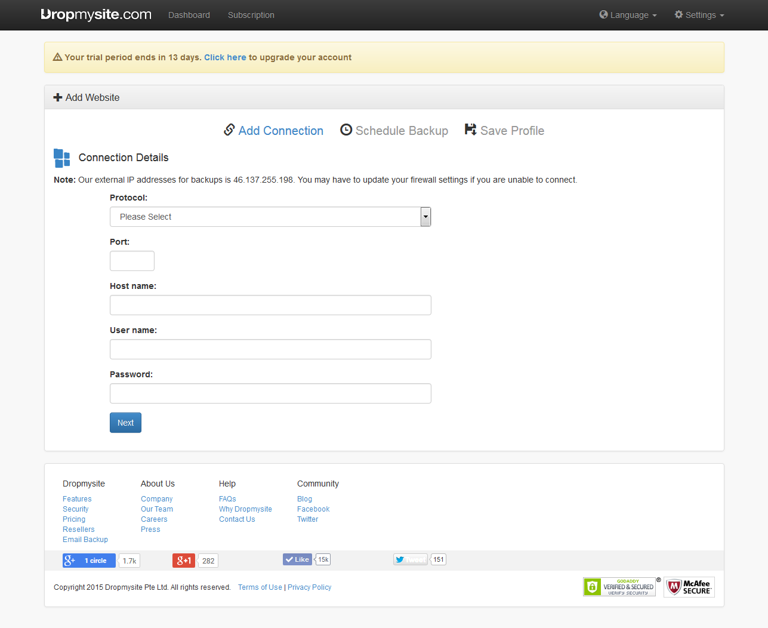Screen dimensions: 768x628
Task: Click the Protocol dropdown arrow
Action: point(425,217)
